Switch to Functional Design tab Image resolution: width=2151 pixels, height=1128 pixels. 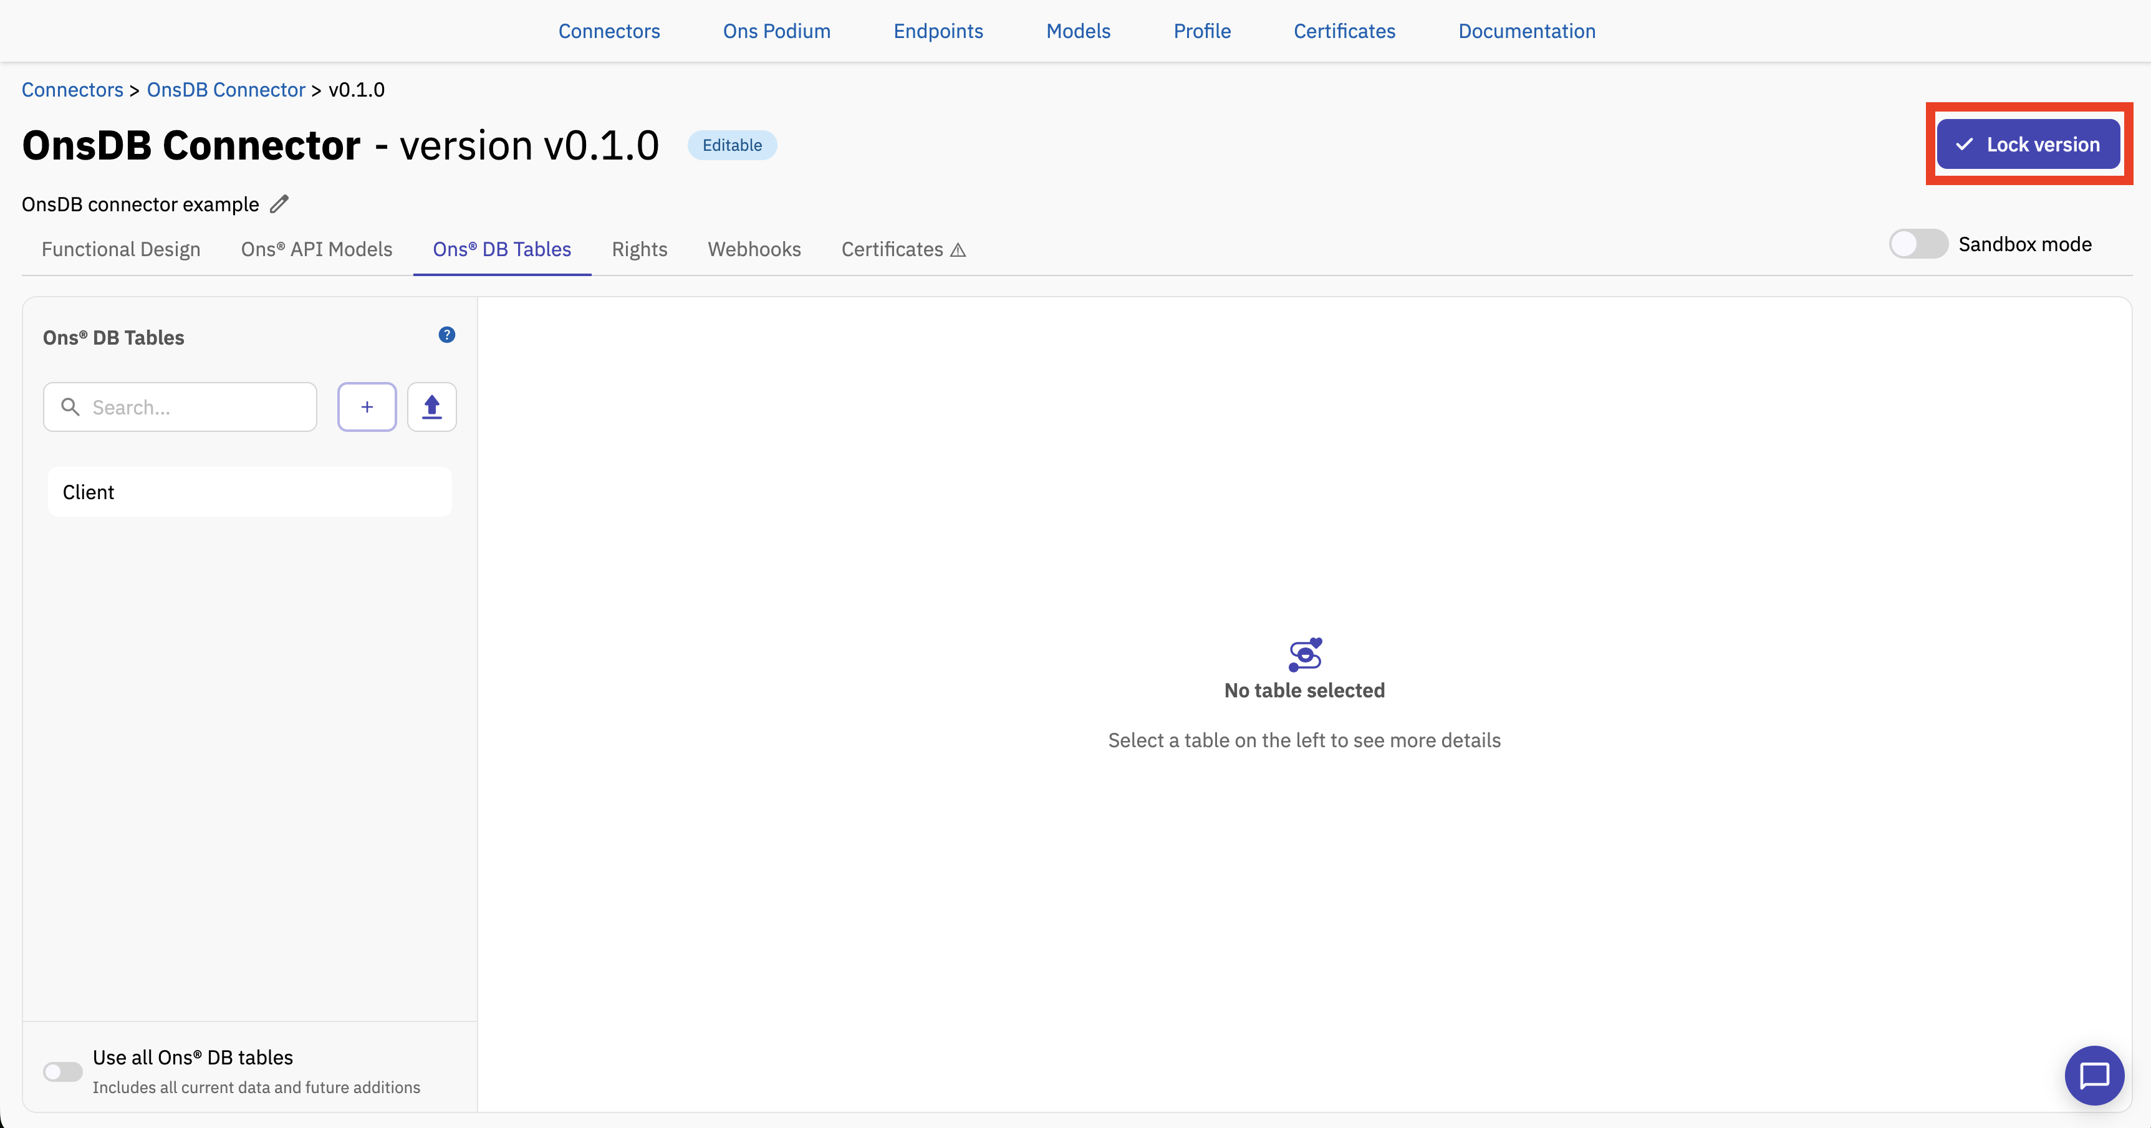(121, 250)
